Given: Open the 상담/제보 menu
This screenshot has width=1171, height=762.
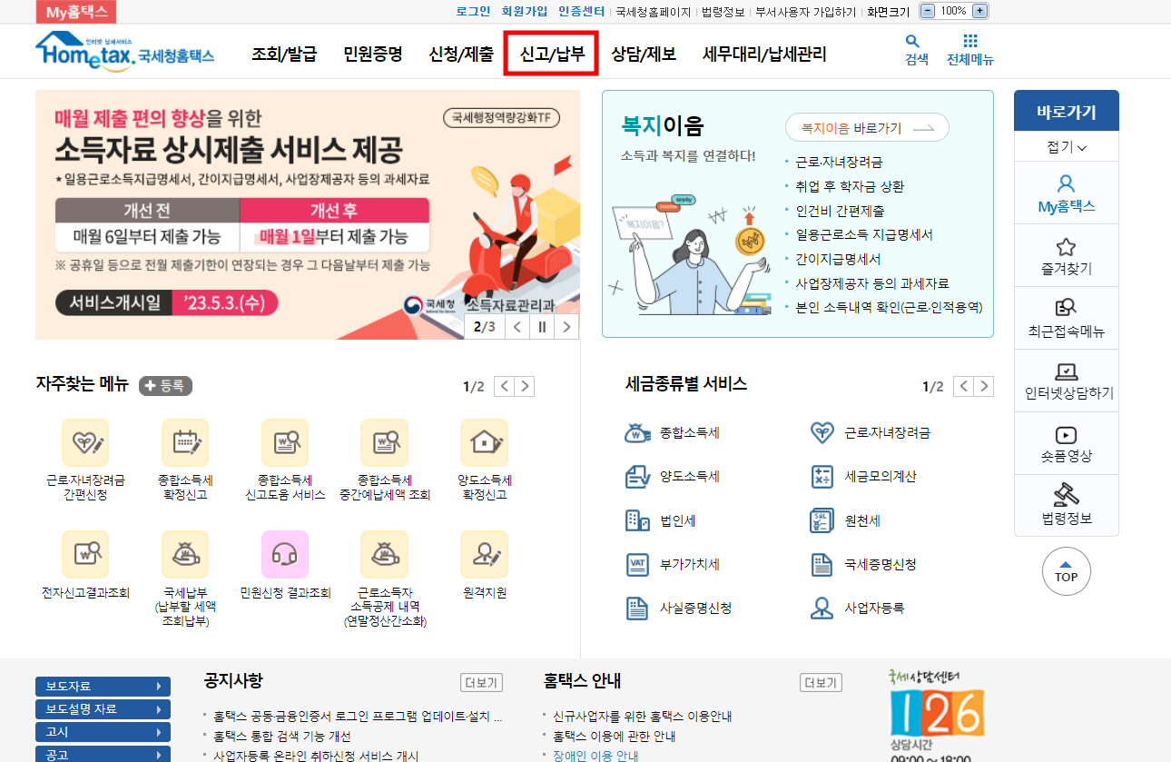Looking at the screenshot, I should tap(644, 54).
